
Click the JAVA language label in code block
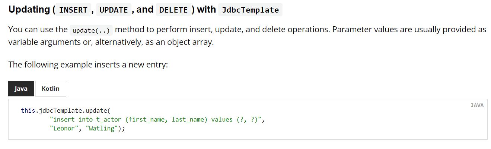click(x=477, y=105)
